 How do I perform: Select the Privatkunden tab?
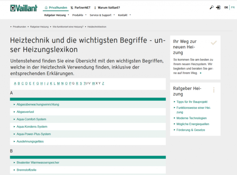pos(56,8)
